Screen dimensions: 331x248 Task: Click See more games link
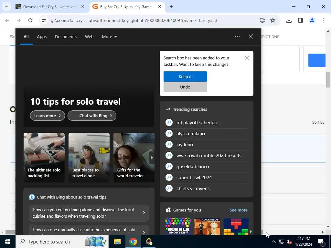pos(239,210)
